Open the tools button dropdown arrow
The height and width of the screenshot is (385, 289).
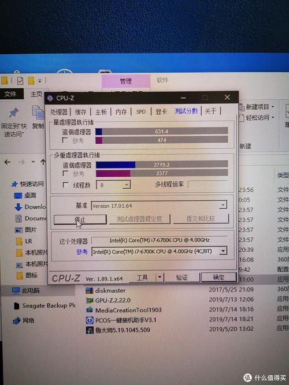[x=160, y=277]
